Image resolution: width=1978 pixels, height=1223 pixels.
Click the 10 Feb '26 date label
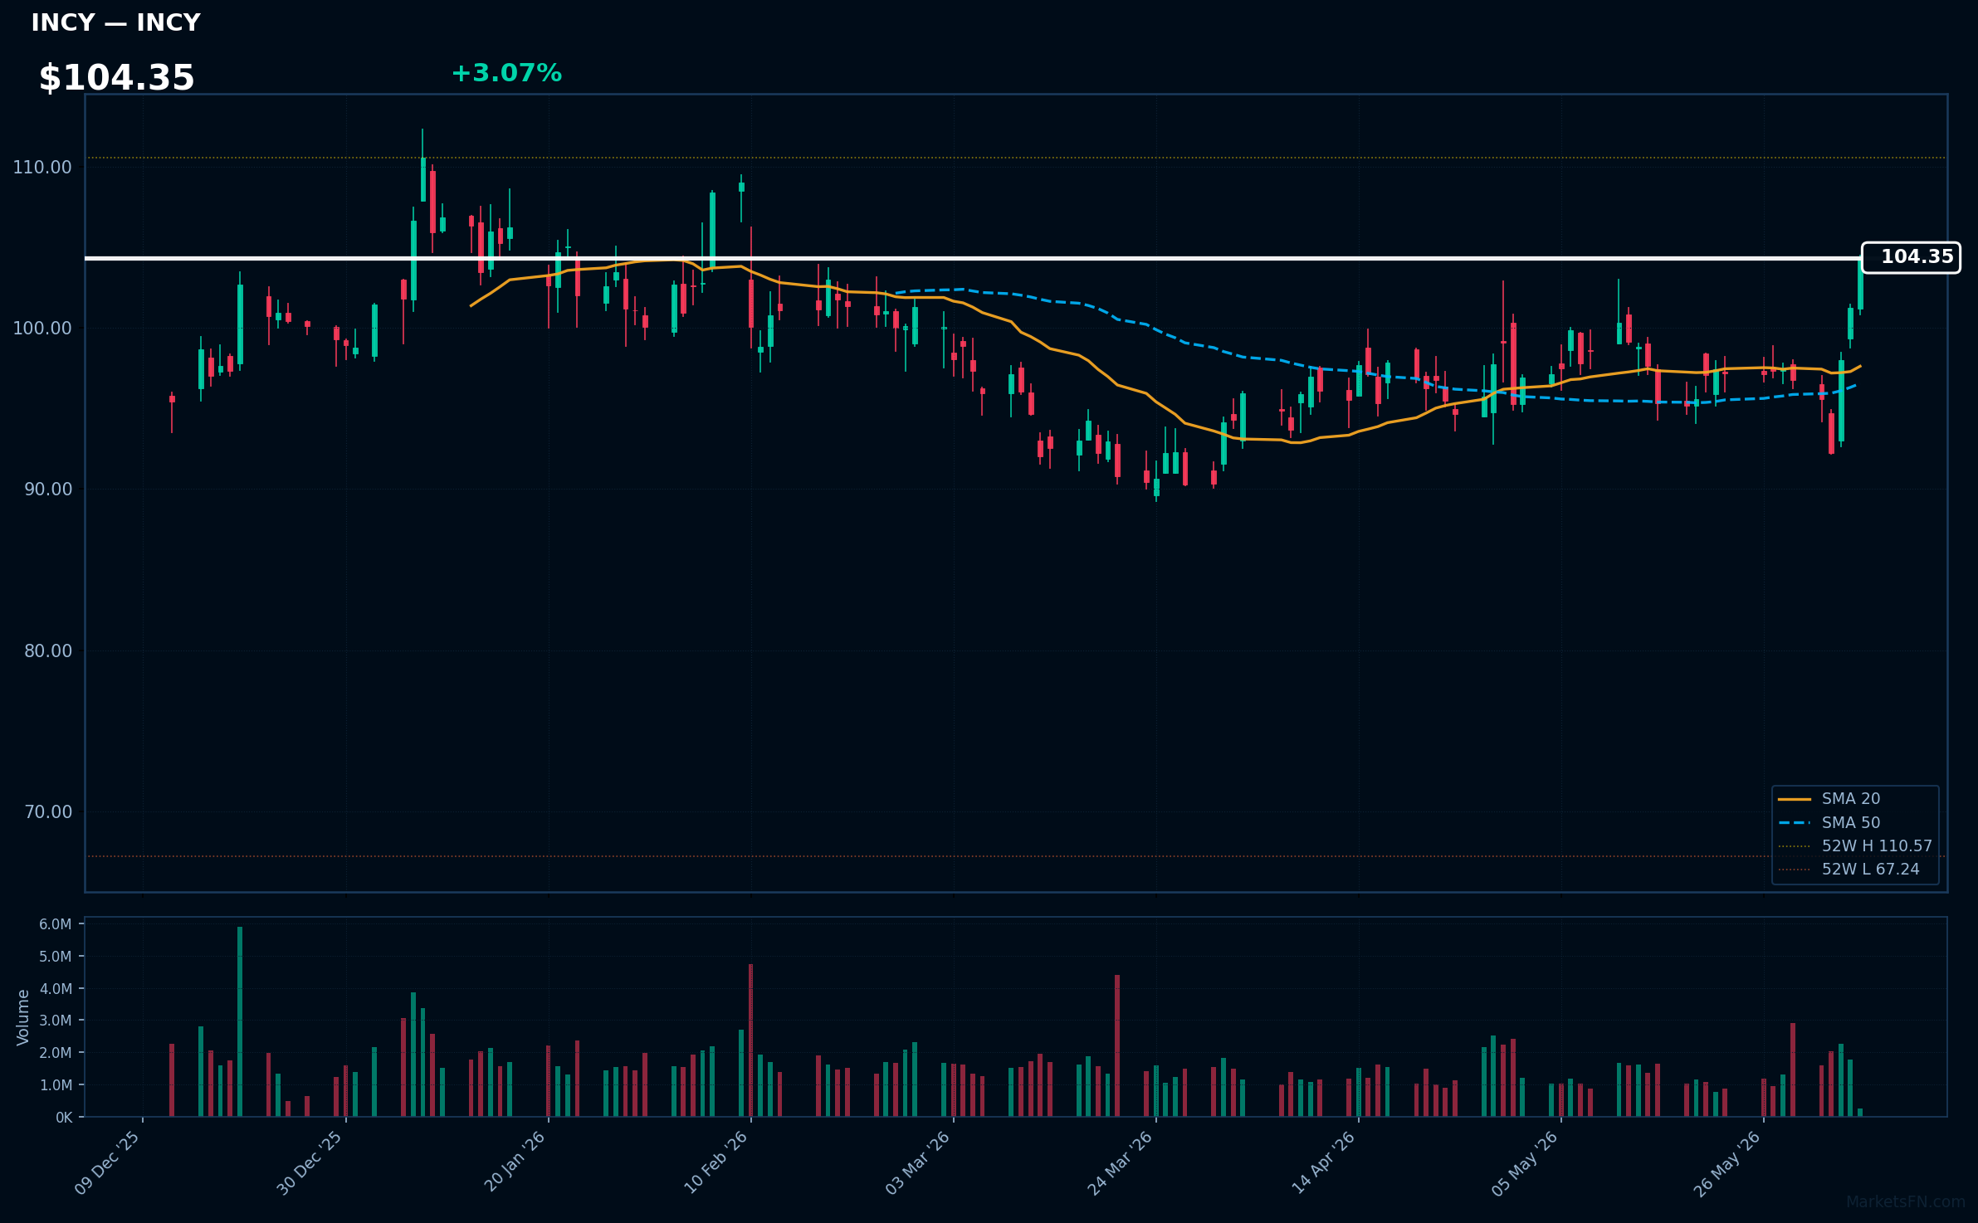715,1163
